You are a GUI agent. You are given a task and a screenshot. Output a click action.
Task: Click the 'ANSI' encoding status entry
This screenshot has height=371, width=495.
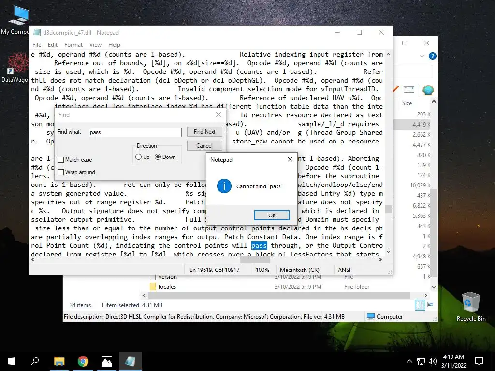[344, 270]
